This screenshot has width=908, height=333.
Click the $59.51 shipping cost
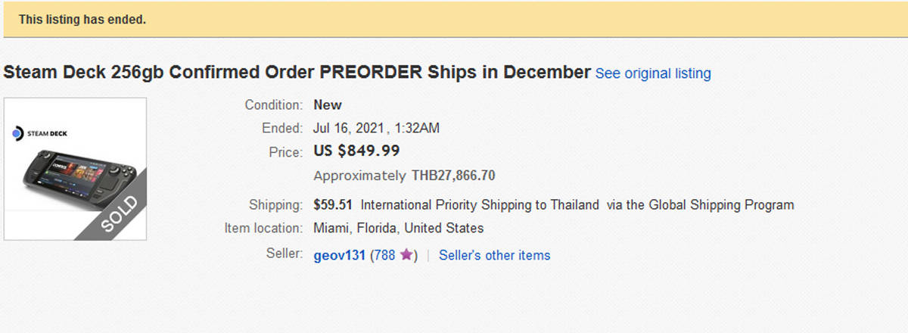pyautogui.click(x=332, y=204)
